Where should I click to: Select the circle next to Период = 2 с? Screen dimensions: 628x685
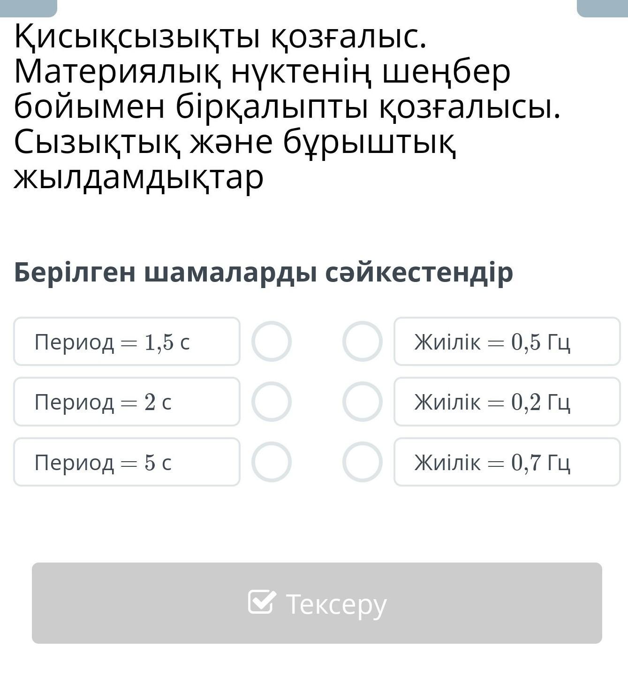[x=271, y=401]
